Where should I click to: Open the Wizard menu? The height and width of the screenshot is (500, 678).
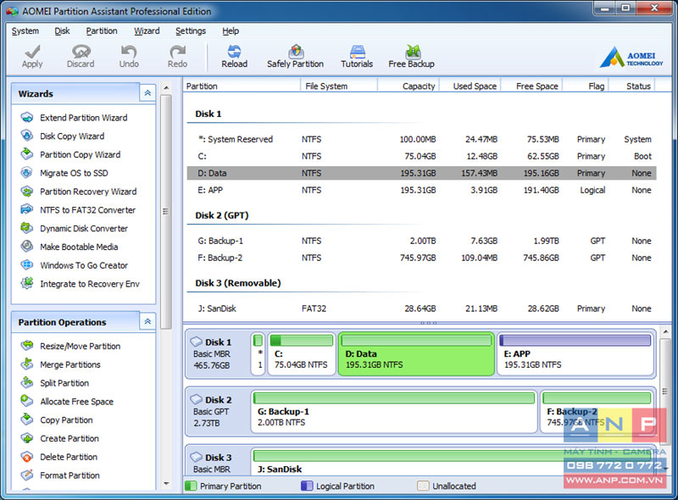[x=147, y=31]
